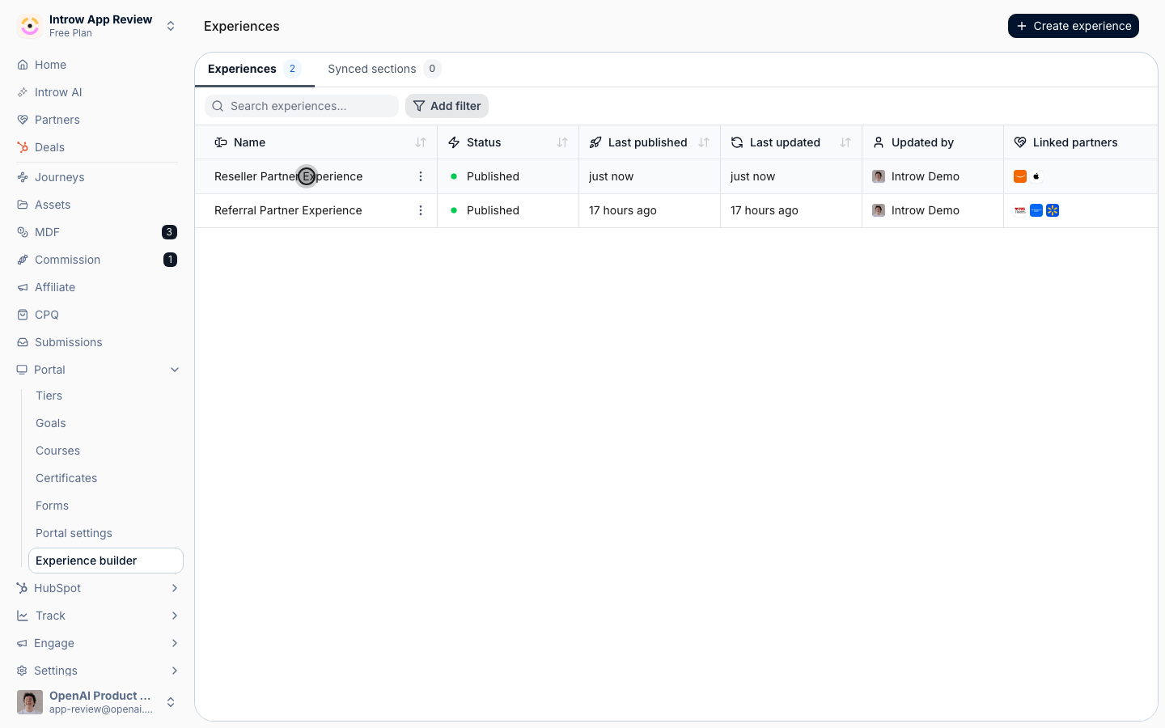
Task: Expand the Settings menu group
Action: click(x=97, y=671)
